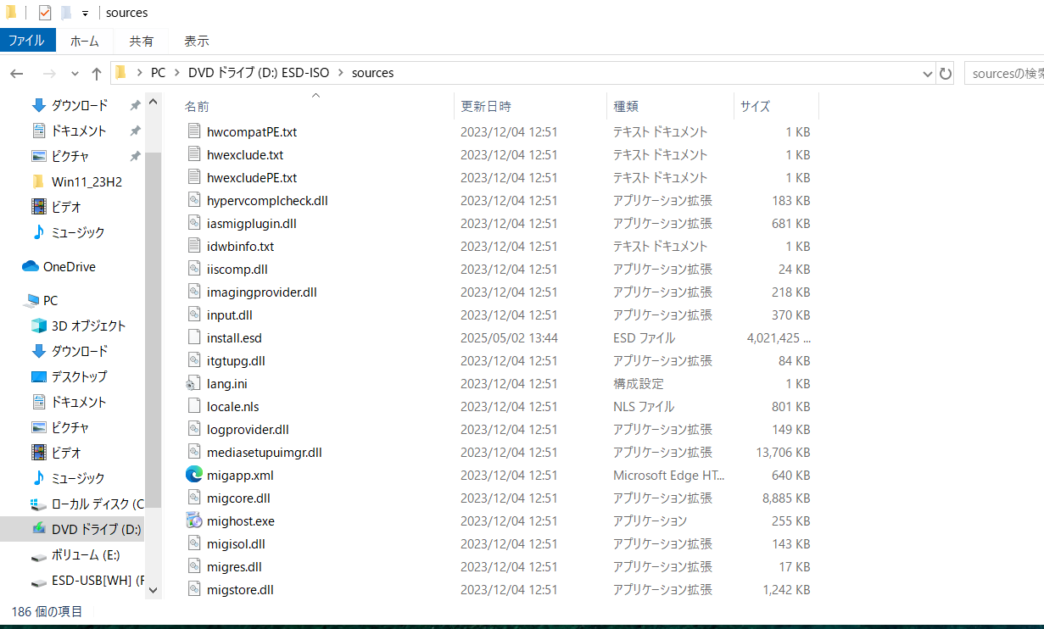Screen dimensions: 1044x629
Task: Click the refresh icon in the address bar
Action: click(x=945, y=73)
